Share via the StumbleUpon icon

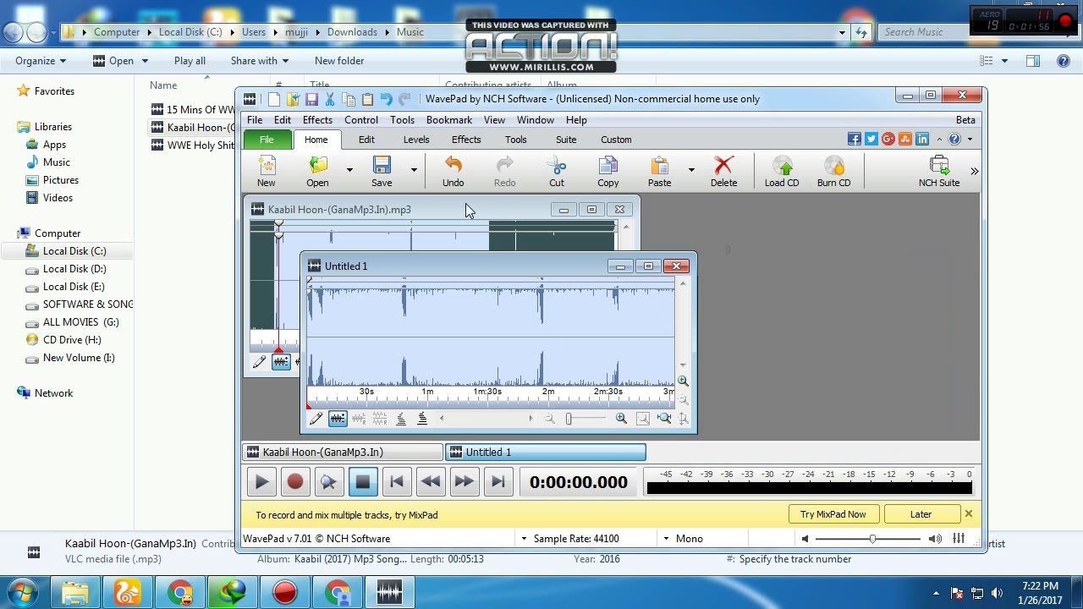tap(904, 140)
